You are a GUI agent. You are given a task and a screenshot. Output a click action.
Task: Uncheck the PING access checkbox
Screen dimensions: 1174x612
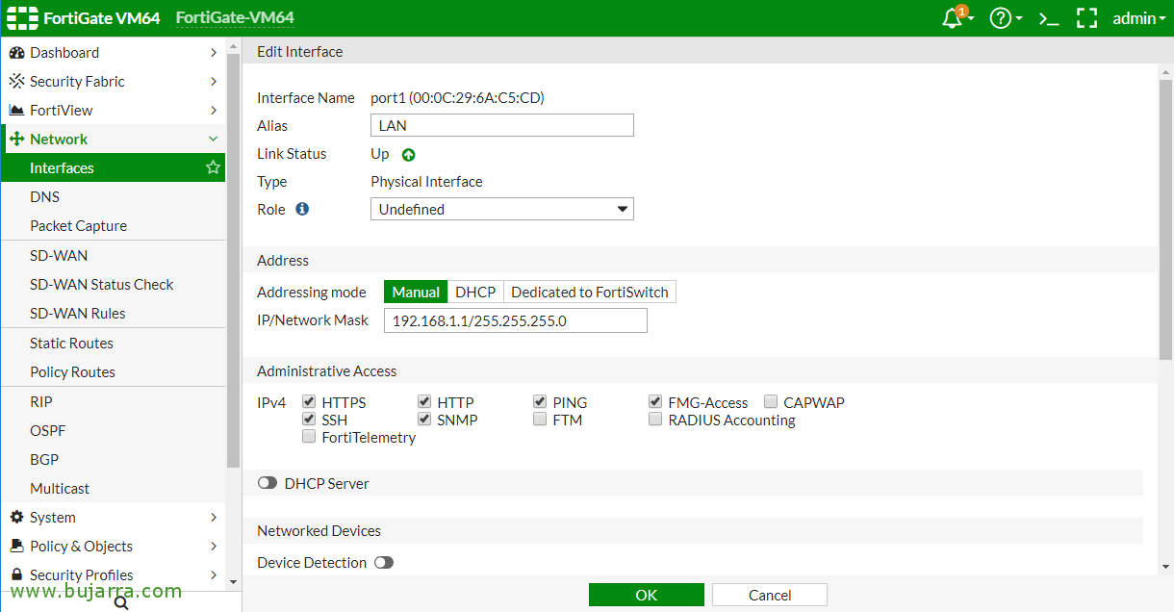(540, 402)
